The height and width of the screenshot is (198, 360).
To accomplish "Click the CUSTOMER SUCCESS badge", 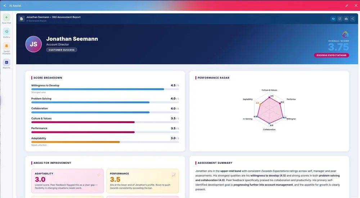I will click(62, 50).
